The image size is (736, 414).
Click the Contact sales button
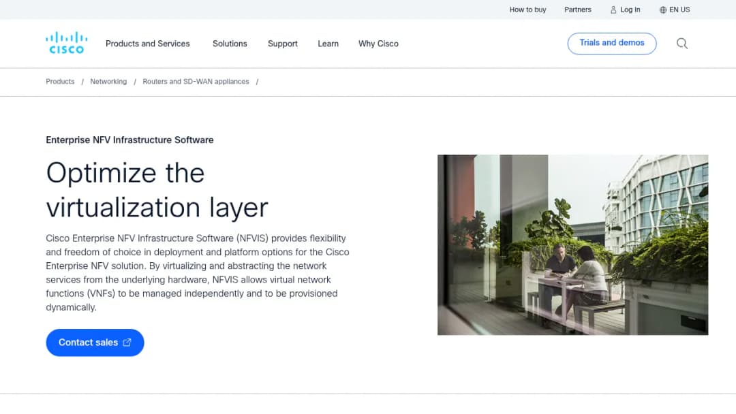point(95,343)
